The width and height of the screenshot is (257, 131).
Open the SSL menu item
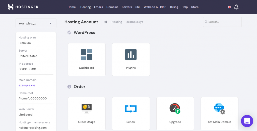[x=138, y=7]
